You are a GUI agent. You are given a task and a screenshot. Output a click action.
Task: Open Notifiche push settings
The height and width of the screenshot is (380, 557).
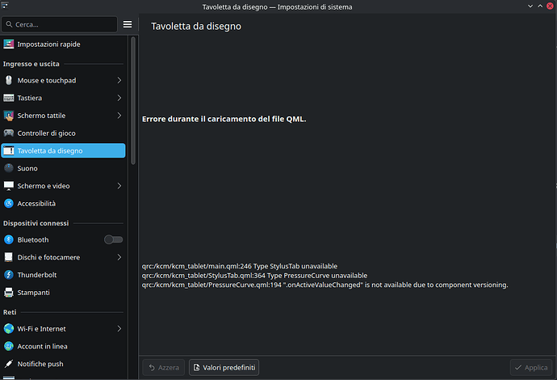coord(40,364)
